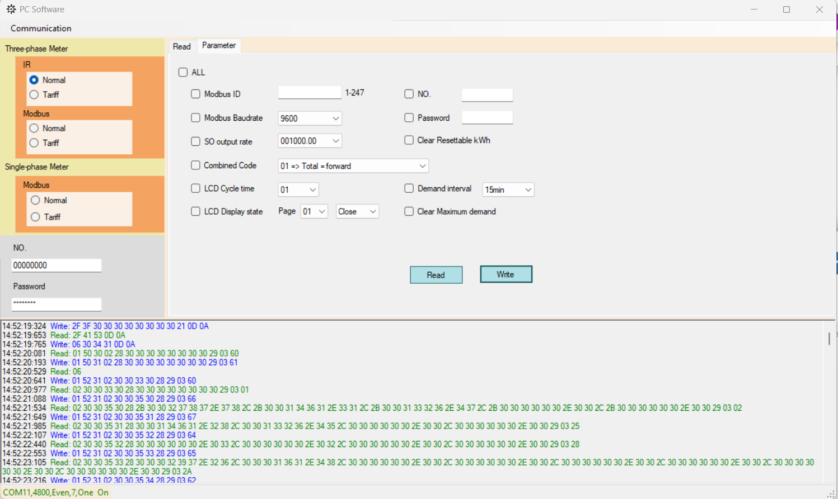The height and width of the screenshot is (499, 838).
Task: Toggle the Clear Maximum demand checkbox
Action: (409, 211)
